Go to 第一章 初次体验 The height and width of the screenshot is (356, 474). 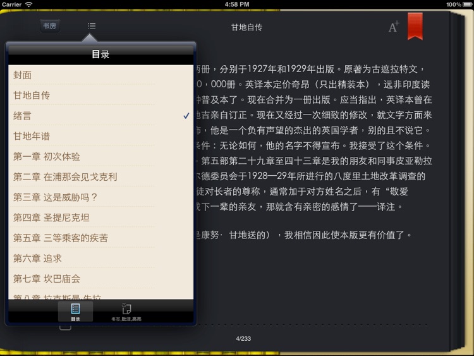101,156
